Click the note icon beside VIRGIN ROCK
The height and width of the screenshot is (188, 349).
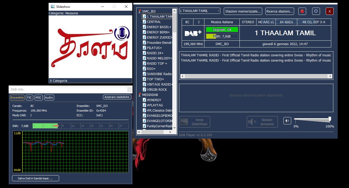pos(144,89)
